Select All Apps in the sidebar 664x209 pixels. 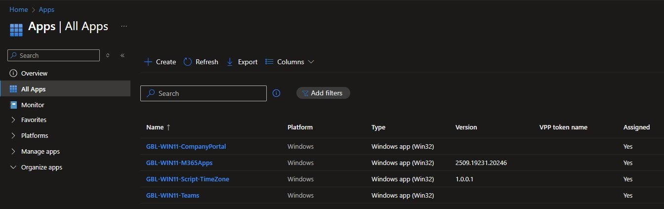34,89
